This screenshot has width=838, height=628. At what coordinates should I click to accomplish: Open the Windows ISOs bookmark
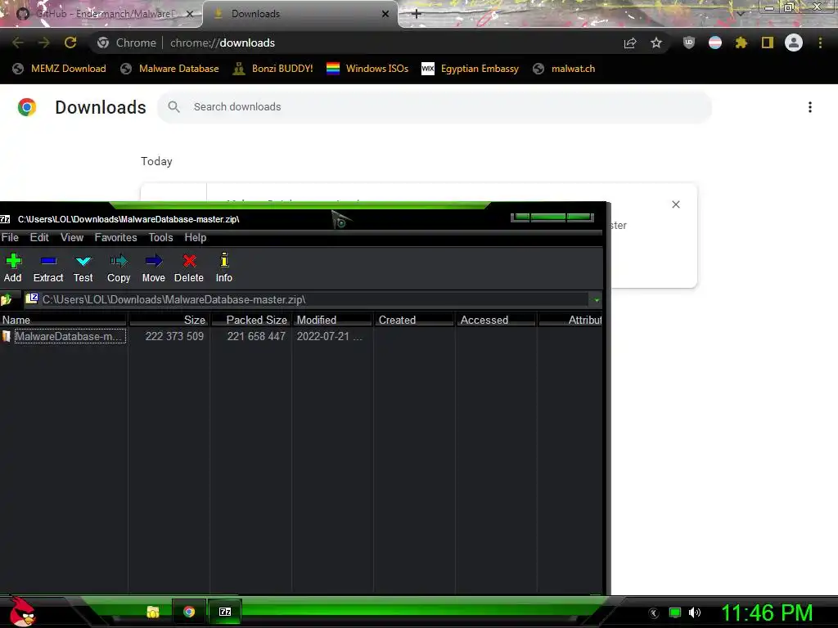click(367, 69)
